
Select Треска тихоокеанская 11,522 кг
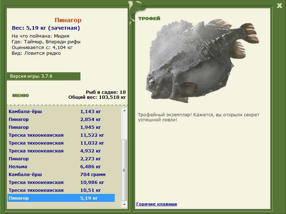(x=61, y=135)
